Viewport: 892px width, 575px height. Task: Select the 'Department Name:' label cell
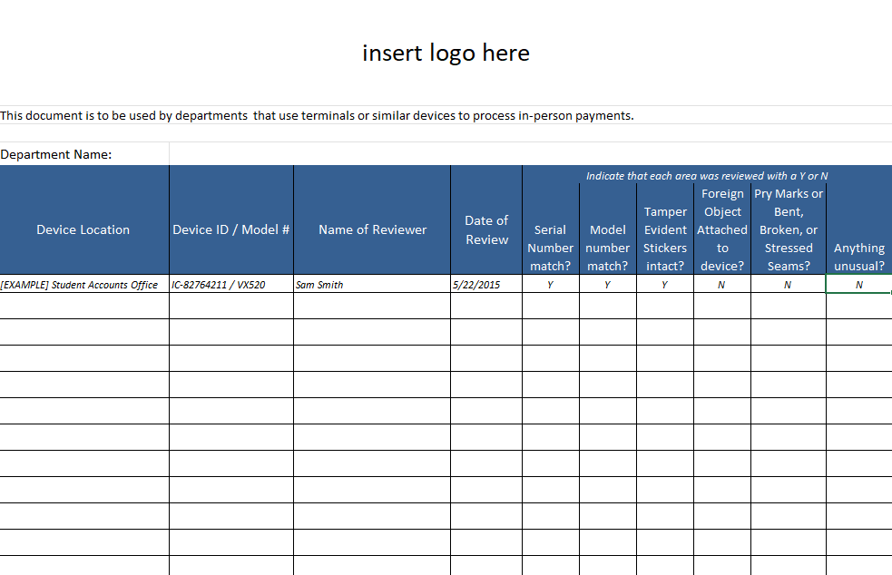pos(84,154)
